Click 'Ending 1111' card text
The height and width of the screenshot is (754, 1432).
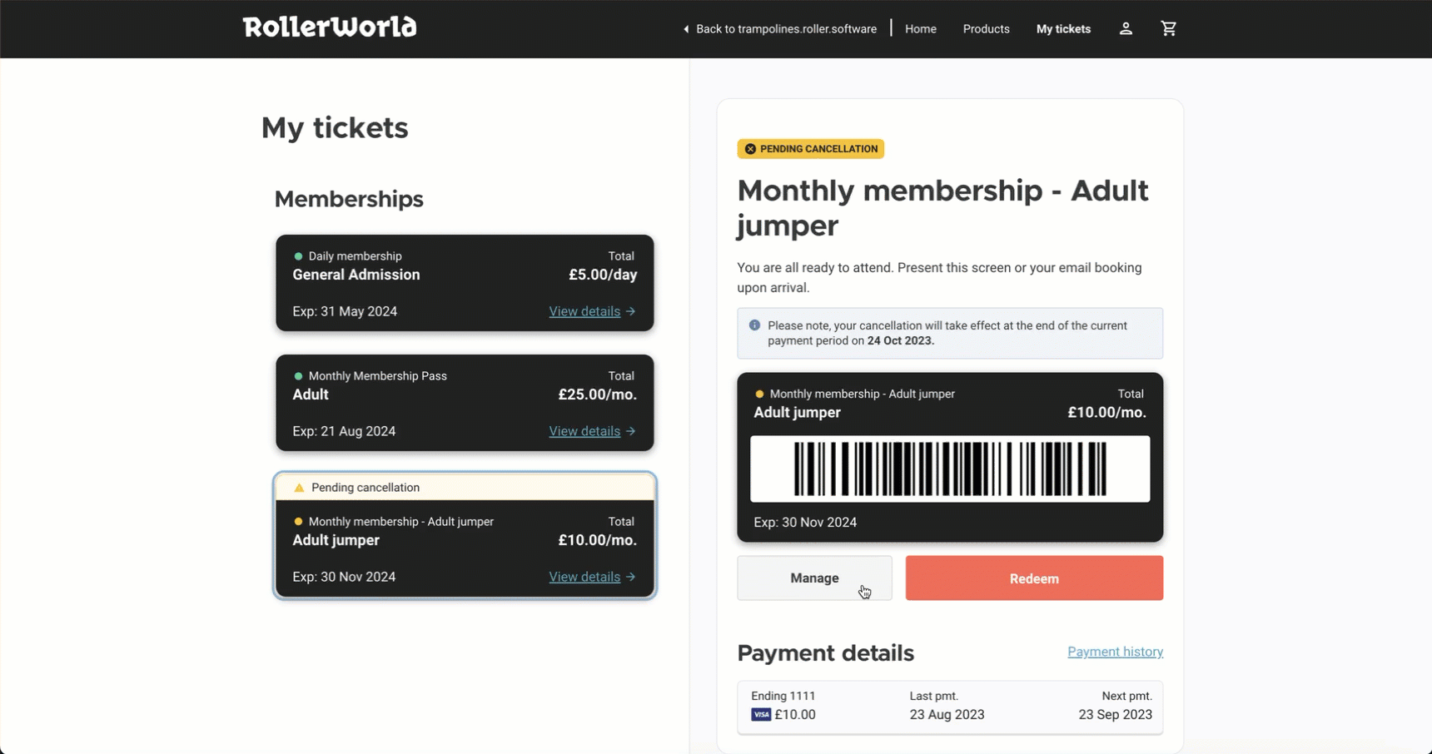coord(783,696)
